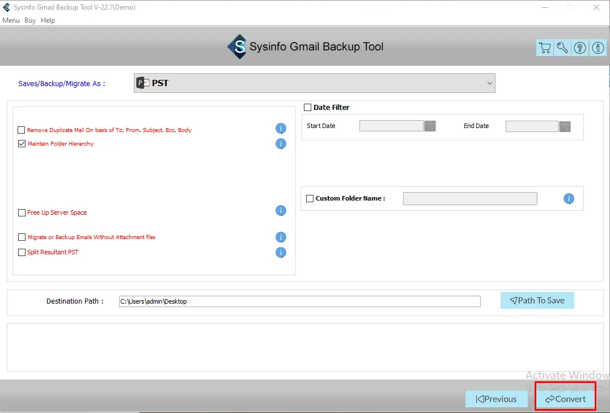Enable Remove Duplicate Mail checkbox
Image resolution: width=610 pixels, height=413 pixels.
[22, 130]
